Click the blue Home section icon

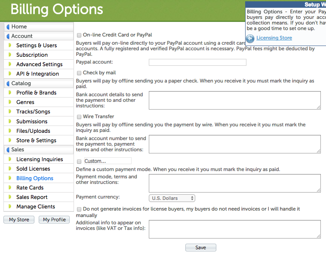coord(8,27)
